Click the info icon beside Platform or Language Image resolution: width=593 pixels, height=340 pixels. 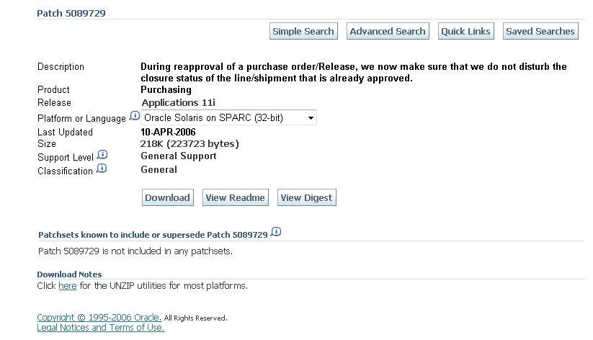coord(134,116)
